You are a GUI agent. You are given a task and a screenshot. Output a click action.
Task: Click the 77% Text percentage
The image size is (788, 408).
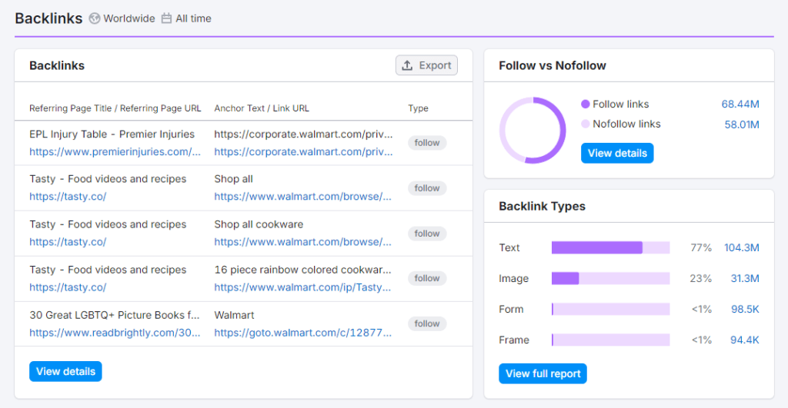coord(700,247)
